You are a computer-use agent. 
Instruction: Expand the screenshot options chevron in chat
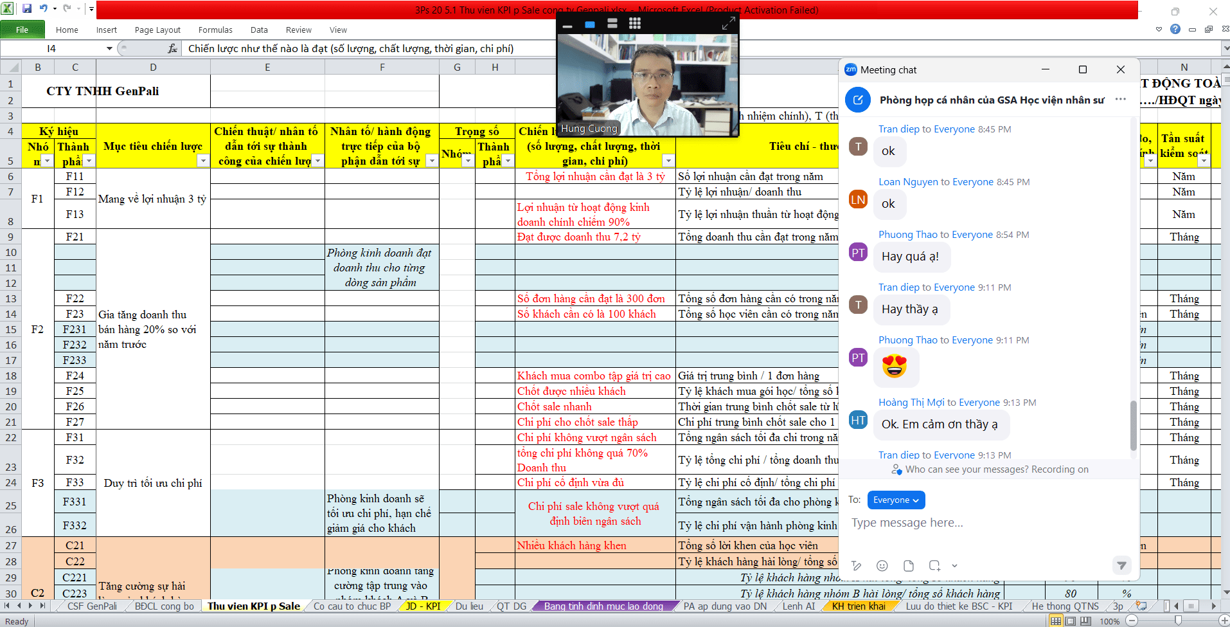tap(954, 566)
